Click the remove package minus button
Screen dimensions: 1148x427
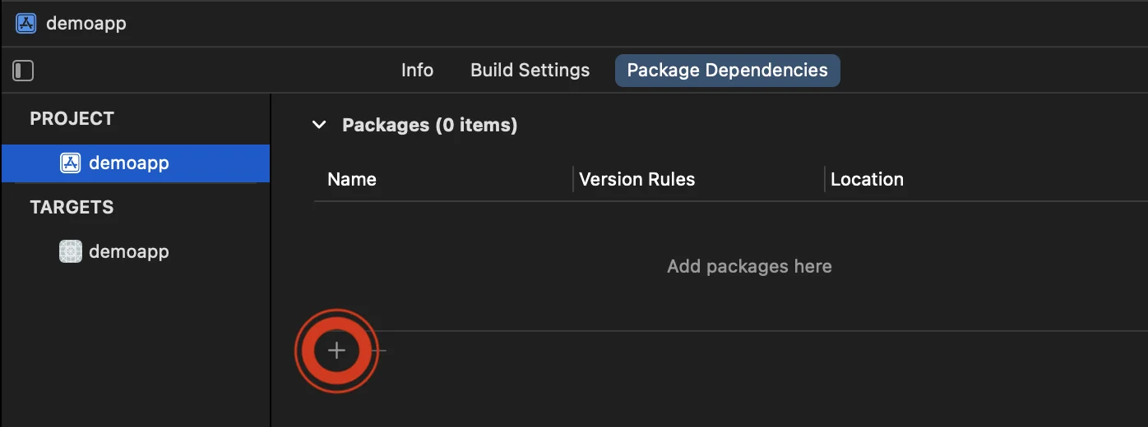tap(379, 351)
